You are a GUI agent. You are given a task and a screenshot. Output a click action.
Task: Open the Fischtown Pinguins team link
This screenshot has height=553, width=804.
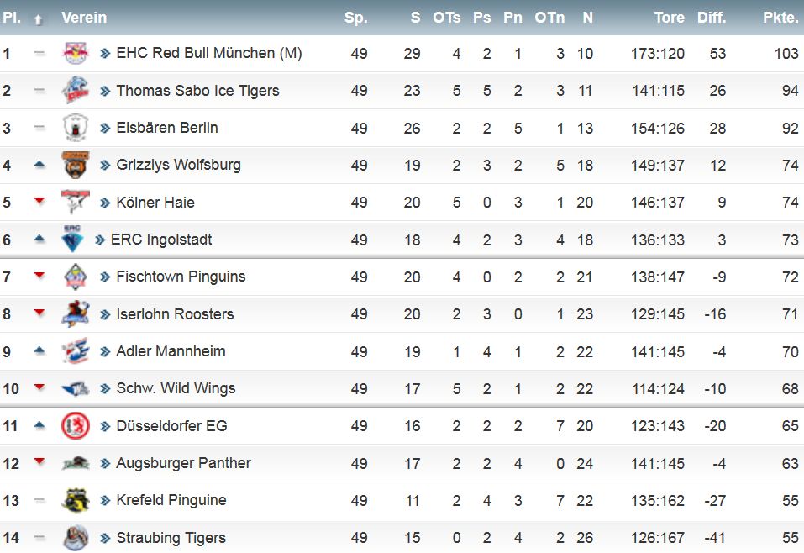[181, 276]
